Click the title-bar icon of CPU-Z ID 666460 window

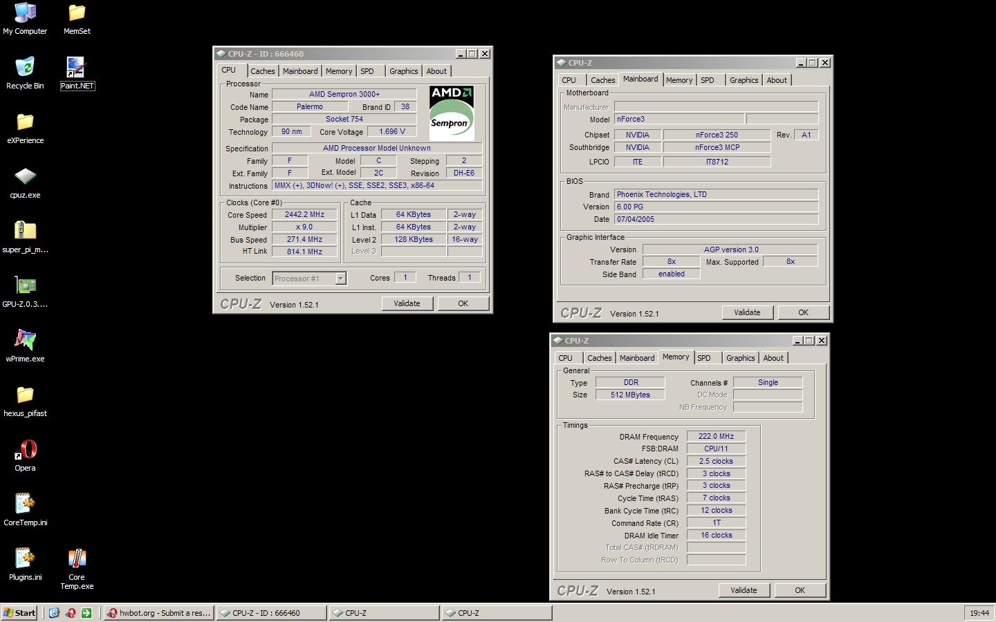[x=221, y=54]
